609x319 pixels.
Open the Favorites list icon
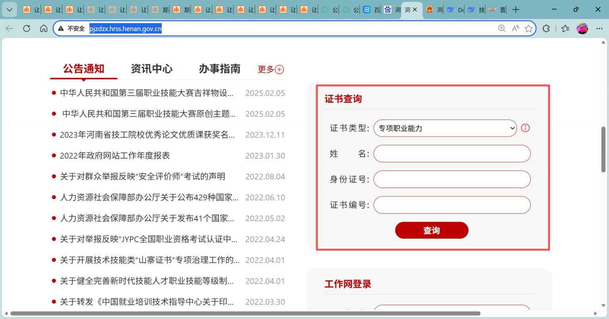point(565,28)
